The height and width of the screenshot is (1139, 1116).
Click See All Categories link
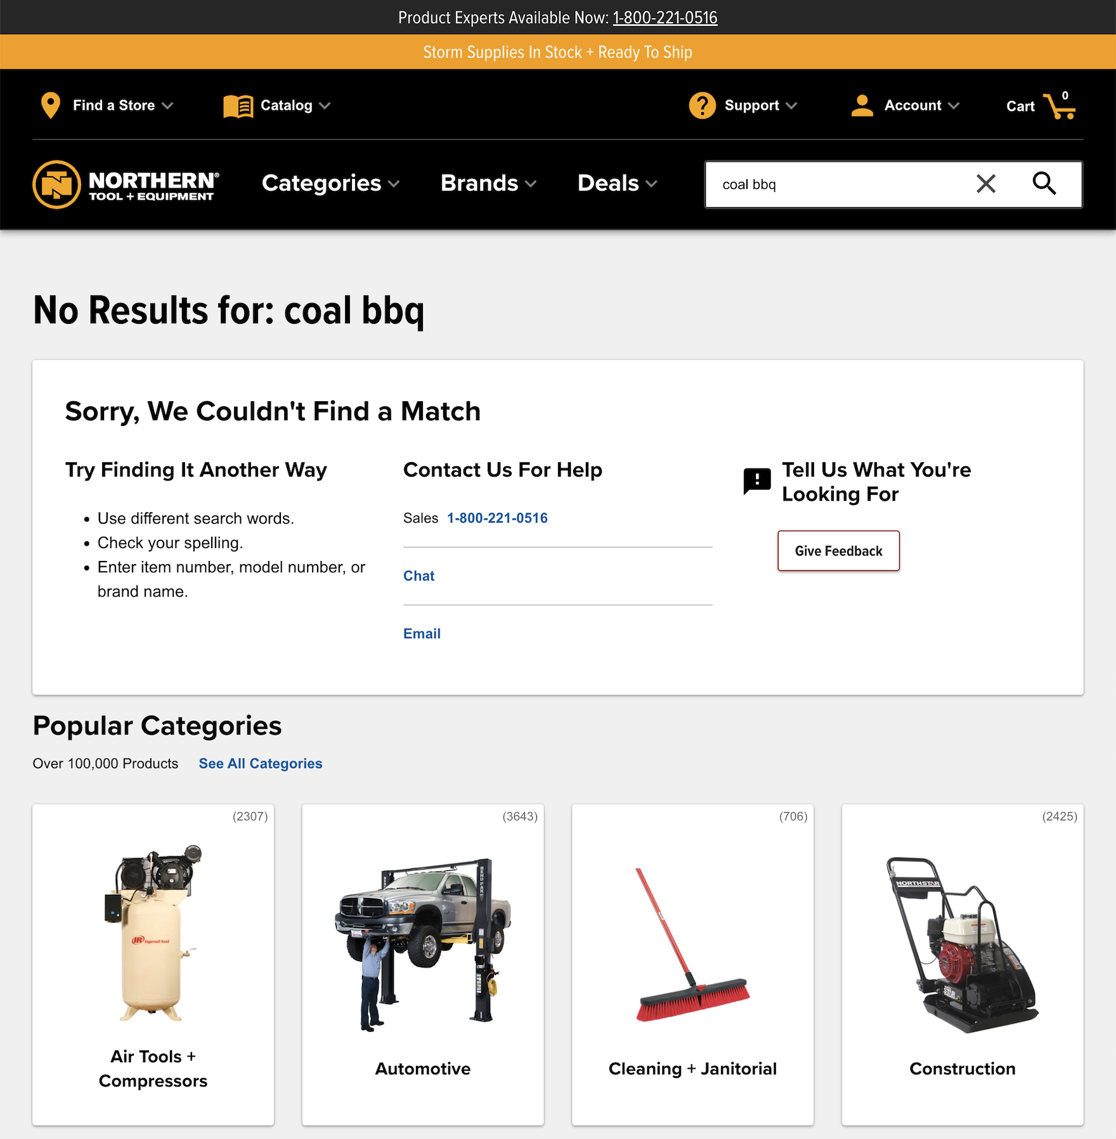click(261, 763)
